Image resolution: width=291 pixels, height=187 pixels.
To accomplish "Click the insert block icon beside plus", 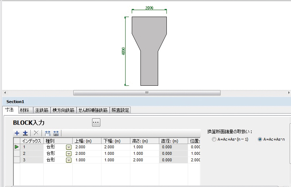I will (x=25, y=133).
